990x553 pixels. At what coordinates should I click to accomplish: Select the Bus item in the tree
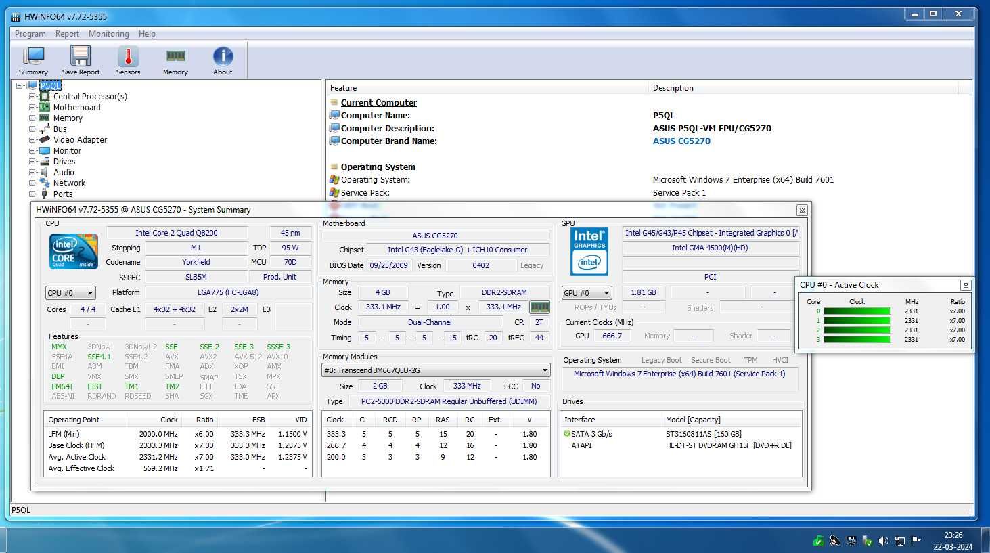tap(60, 129)
